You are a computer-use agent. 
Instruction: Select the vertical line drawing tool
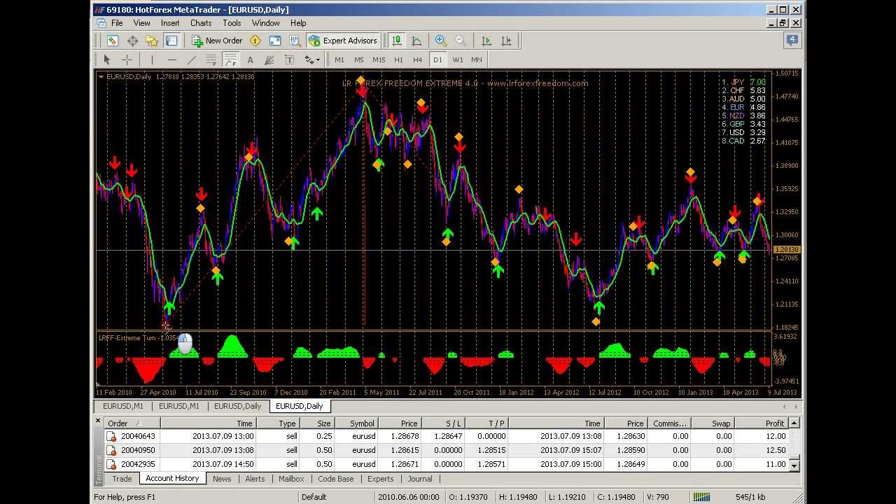pyautogui.click(x=152, y=59)
